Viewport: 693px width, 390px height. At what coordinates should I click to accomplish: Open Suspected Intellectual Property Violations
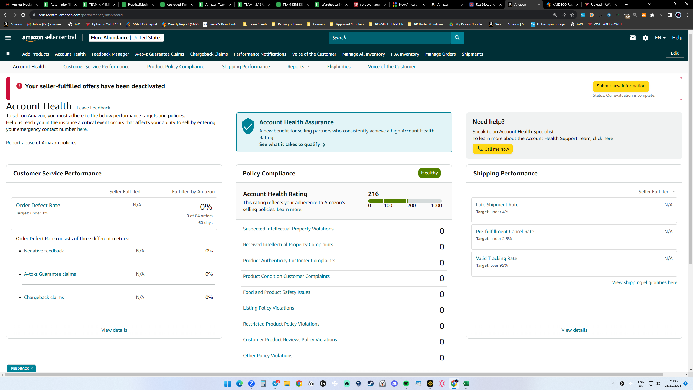point(288,229)
